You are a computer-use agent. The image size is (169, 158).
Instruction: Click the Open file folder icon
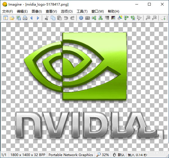(12, 18)
